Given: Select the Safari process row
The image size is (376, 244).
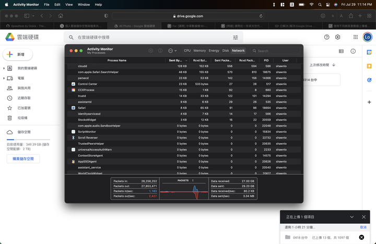Looking at the screenshot, I should (184, 108).
